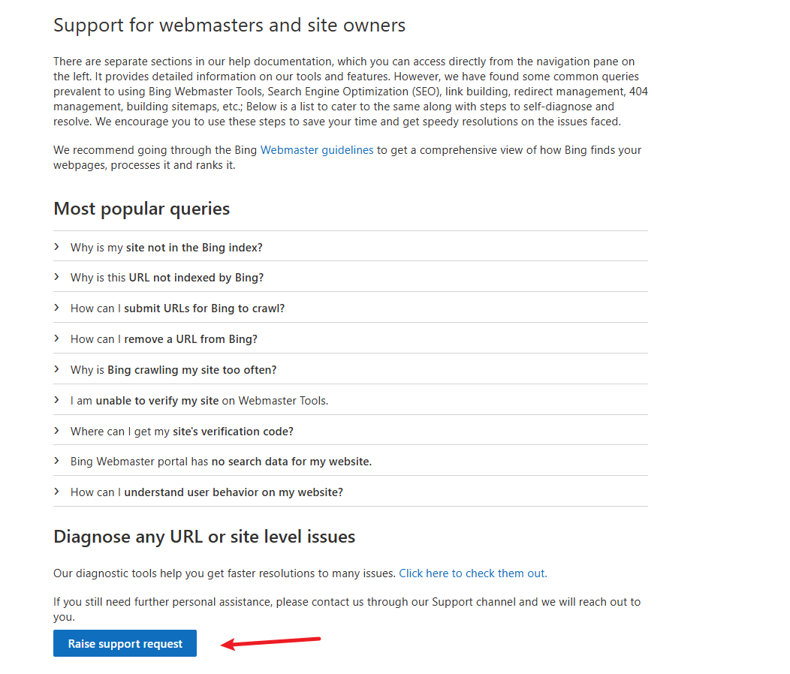Expand the "Why is my site not in the Bing index?" entry
Image resolution: width=790 pixels, height=674 pixels.
coord(166,247)
